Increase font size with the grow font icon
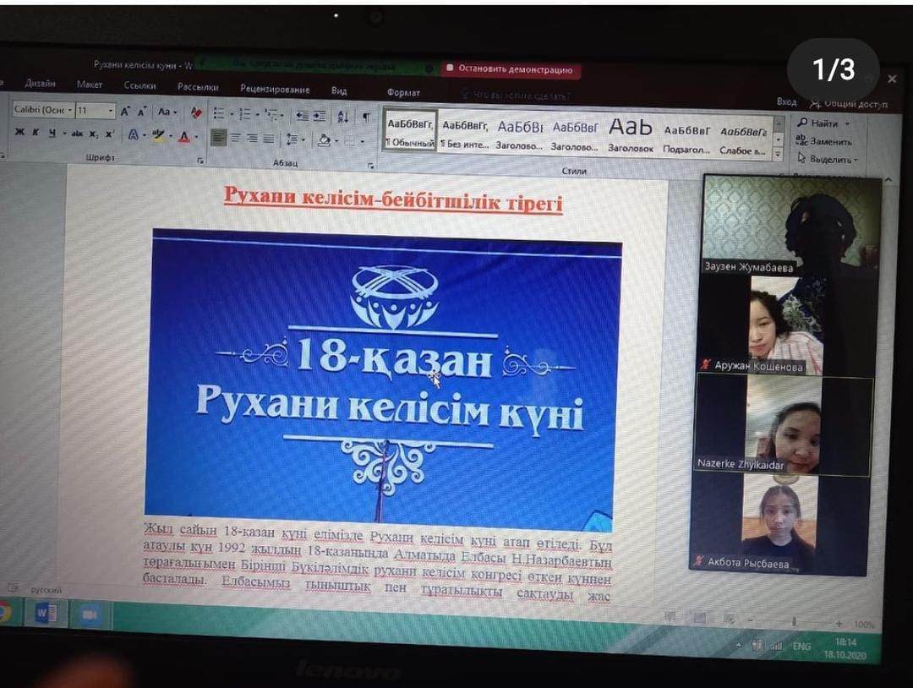Screen dimensions: 913x688 (125, 111)
